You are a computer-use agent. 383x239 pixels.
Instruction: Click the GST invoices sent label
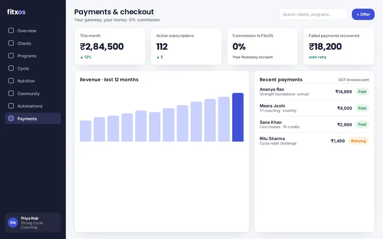(x=353, y=80)
